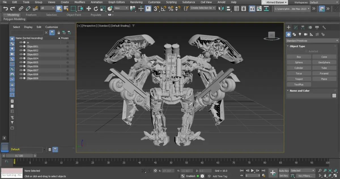This screenshot has height=179, width=340.
Task: Switch to the Populate ribbon tab
Action: click(x=96, y=15)
